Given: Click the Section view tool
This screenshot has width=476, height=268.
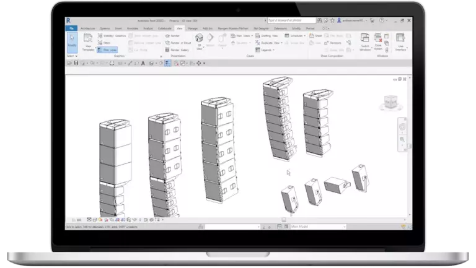Looking at the screenshot, I should 210,40.
